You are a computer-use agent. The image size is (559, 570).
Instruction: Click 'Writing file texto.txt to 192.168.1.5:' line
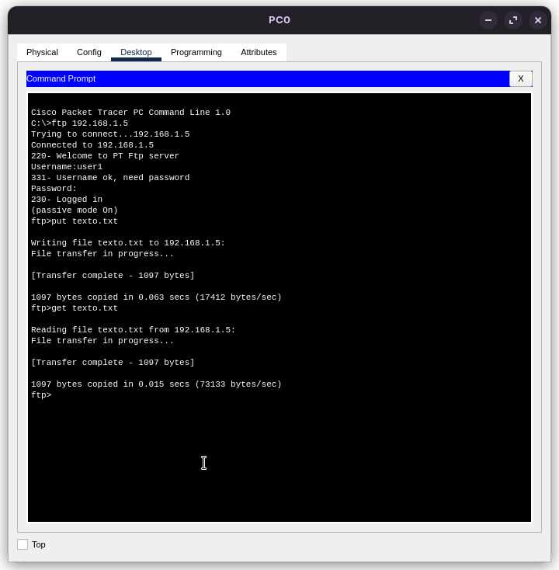[128, 243]
